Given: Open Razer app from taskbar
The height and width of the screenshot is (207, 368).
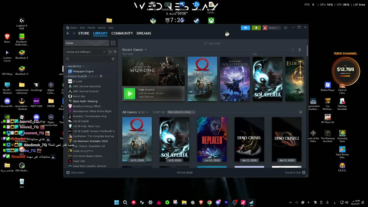Looking at the screenshot, I should point(167,202).
